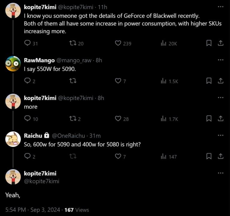Retweet RawMango's 550W for 5090 tweet
Viewport: 230px width, 216px height.
[x=73, y=81]
